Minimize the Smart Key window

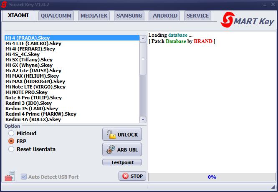click(265, 5)
